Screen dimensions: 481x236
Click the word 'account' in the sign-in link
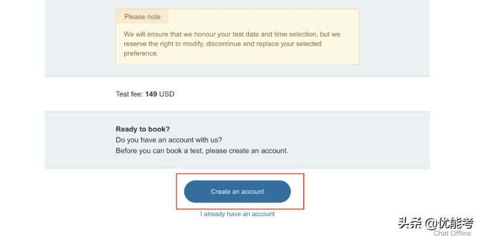[x=263, y=214]
